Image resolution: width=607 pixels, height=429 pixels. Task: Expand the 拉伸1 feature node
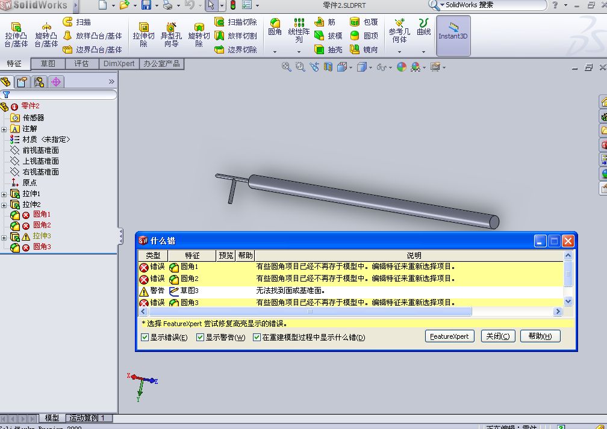coord(4,194)
